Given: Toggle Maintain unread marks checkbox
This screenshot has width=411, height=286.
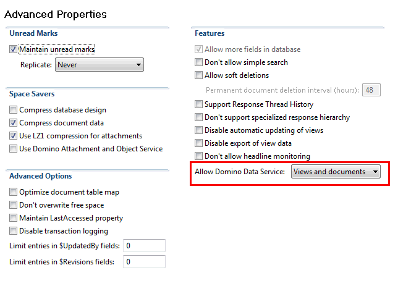Looking at the screenshot, I should (14, 49).
